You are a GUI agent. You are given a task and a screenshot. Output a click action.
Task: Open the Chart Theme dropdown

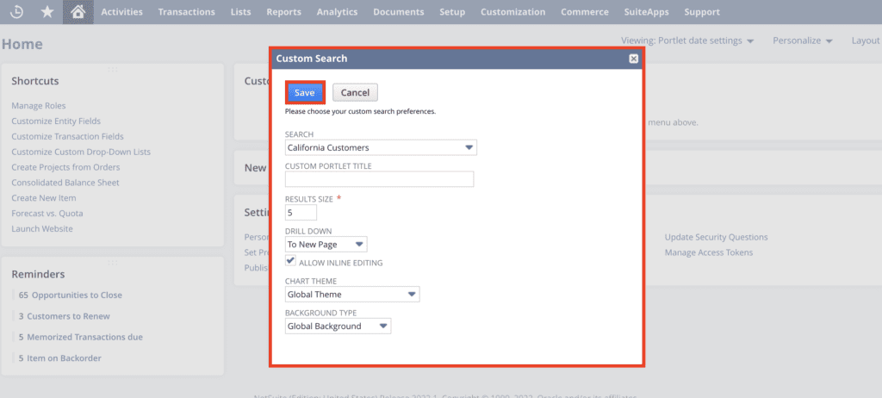pos(352,295)
